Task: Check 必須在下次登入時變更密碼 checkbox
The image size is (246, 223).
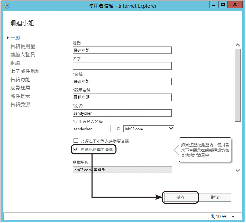Action: [76, 141]
